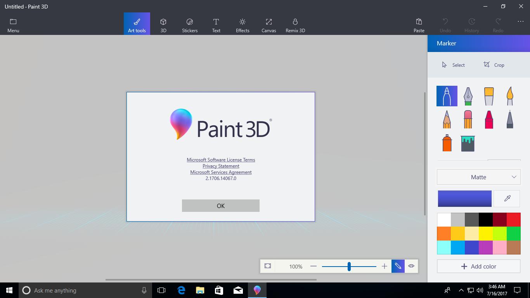Select the Pixel pen tool
Screen dimensions: 530x298
click(x=510, y=119)
